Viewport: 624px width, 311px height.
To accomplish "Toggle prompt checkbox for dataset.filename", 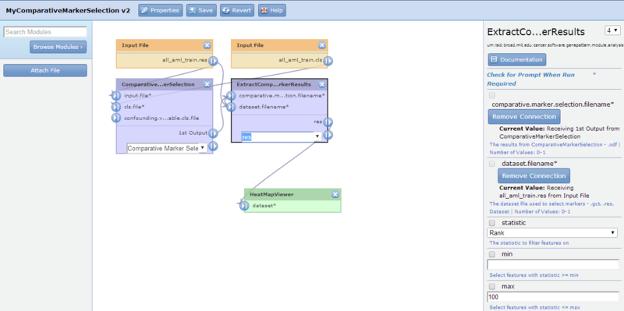I will pyautogui.click(x=492, y=164).
